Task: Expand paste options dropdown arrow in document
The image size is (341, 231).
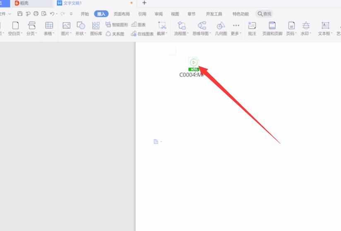Action: click(x=161, y=142)
